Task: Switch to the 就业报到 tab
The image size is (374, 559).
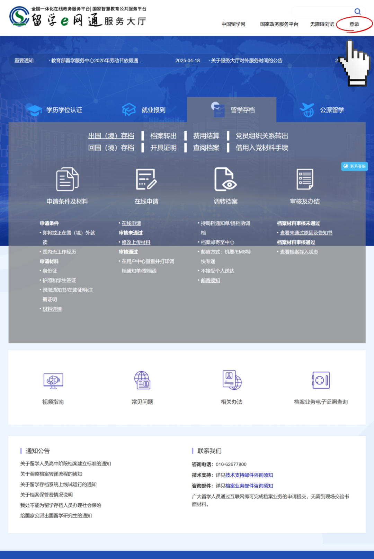Action: 144,110
